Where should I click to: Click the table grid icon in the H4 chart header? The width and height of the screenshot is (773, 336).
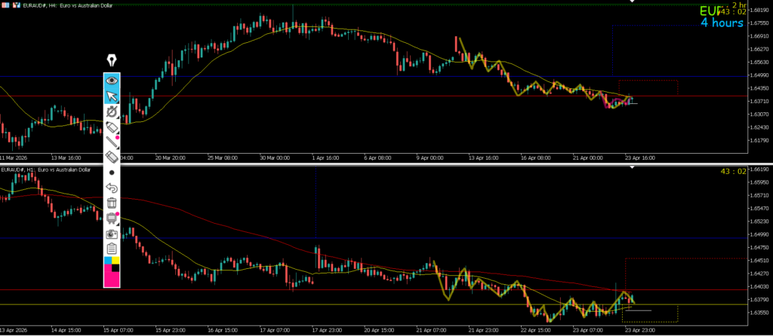pyautogui.click(x=5, y=6)
